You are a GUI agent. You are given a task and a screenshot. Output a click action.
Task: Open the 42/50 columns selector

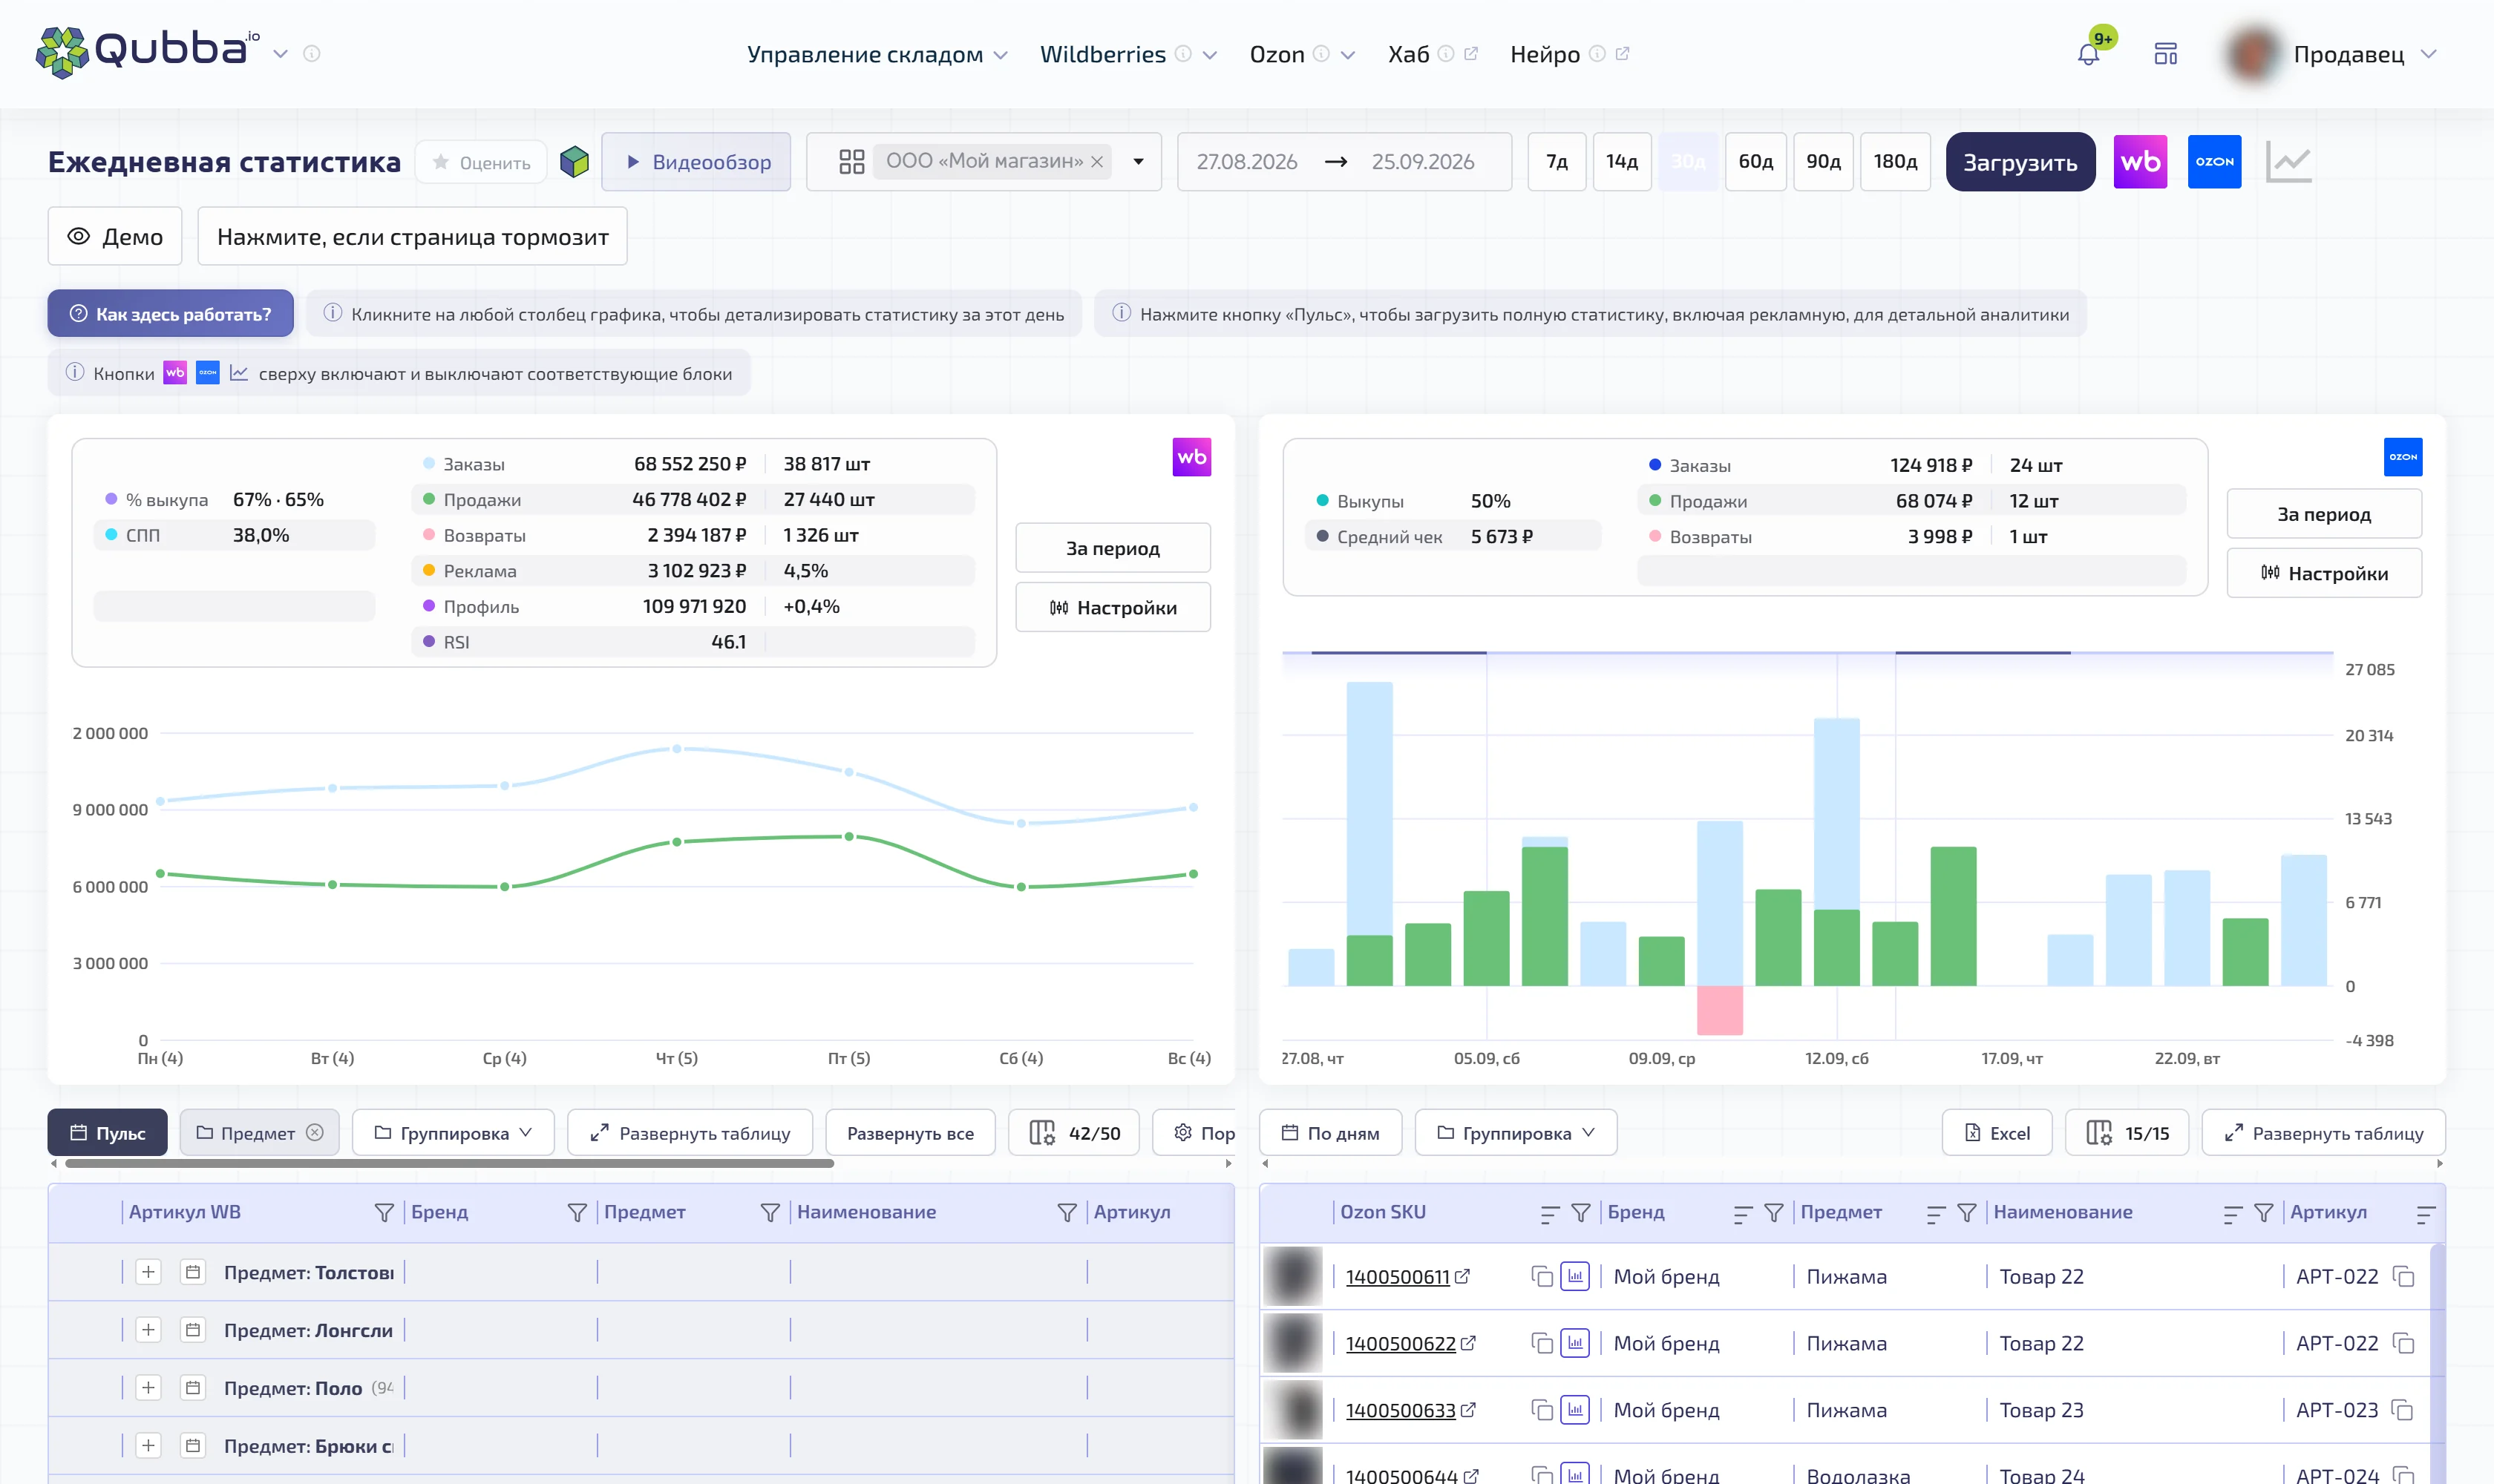pyautogui.click(x=1075, y=1133)
